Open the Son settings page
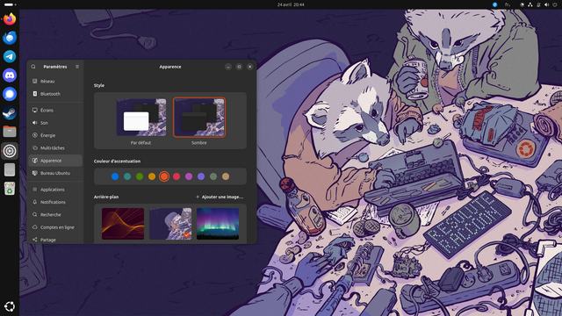The width and height of the screenshot is (562, 316). [55, 123]
